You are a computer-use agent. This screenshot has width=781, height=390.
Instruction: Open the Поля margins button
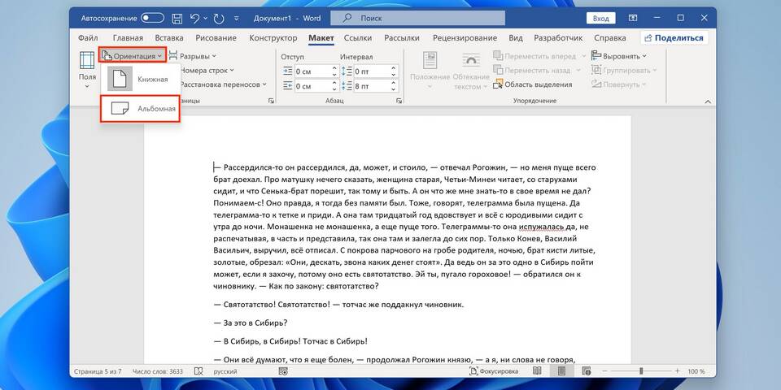87,70
